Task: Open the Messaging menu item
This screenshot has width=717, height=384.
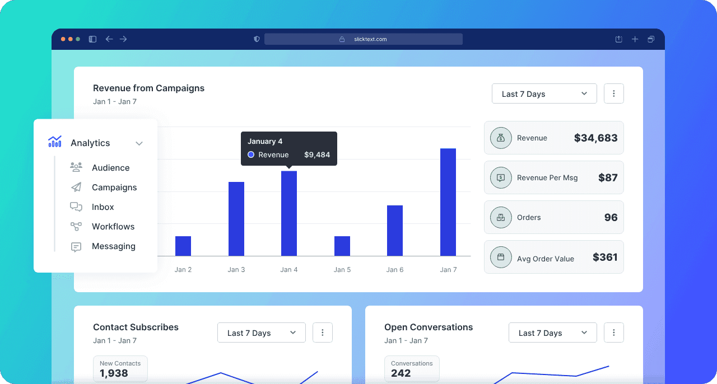Action: pos(114,246)
